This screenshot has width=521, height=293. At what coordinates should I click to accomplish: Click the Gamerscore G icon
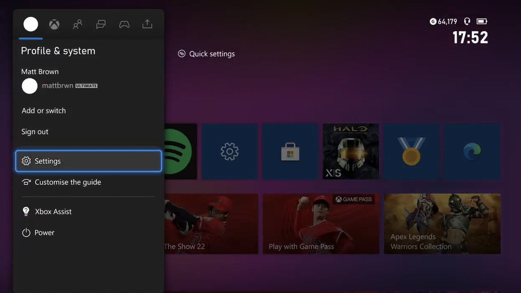coord(433,22)
